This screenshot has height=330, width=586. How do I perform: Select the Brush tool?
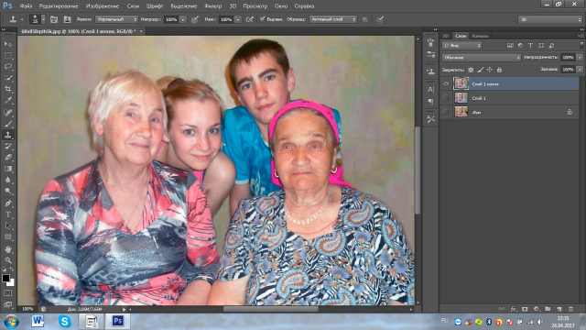tap(8, 124)
